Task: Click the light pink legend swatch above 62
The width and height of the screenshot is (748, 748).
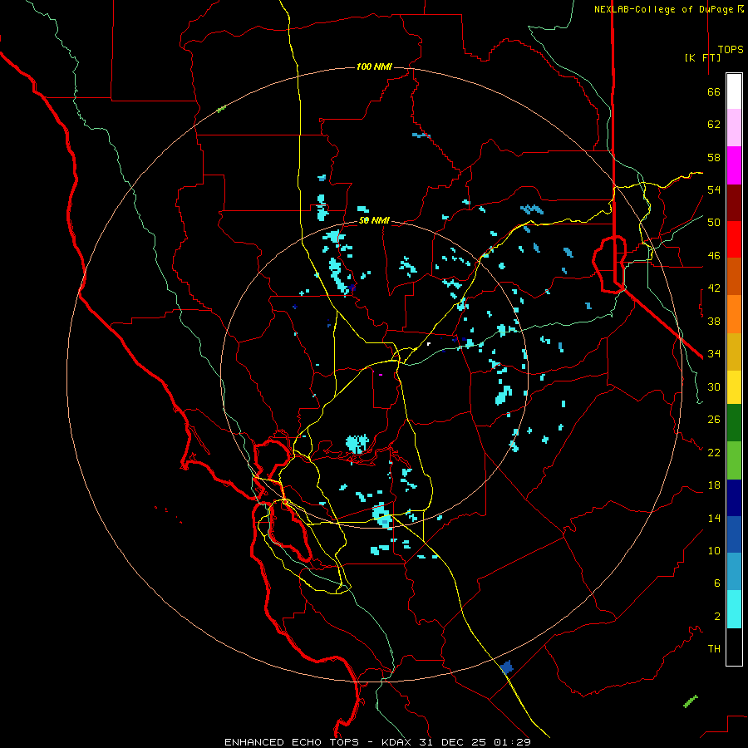Action: [734, 128]
